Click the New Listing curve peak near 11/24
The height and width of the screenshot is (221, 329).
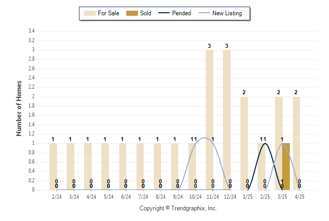[x=205, y=138]
